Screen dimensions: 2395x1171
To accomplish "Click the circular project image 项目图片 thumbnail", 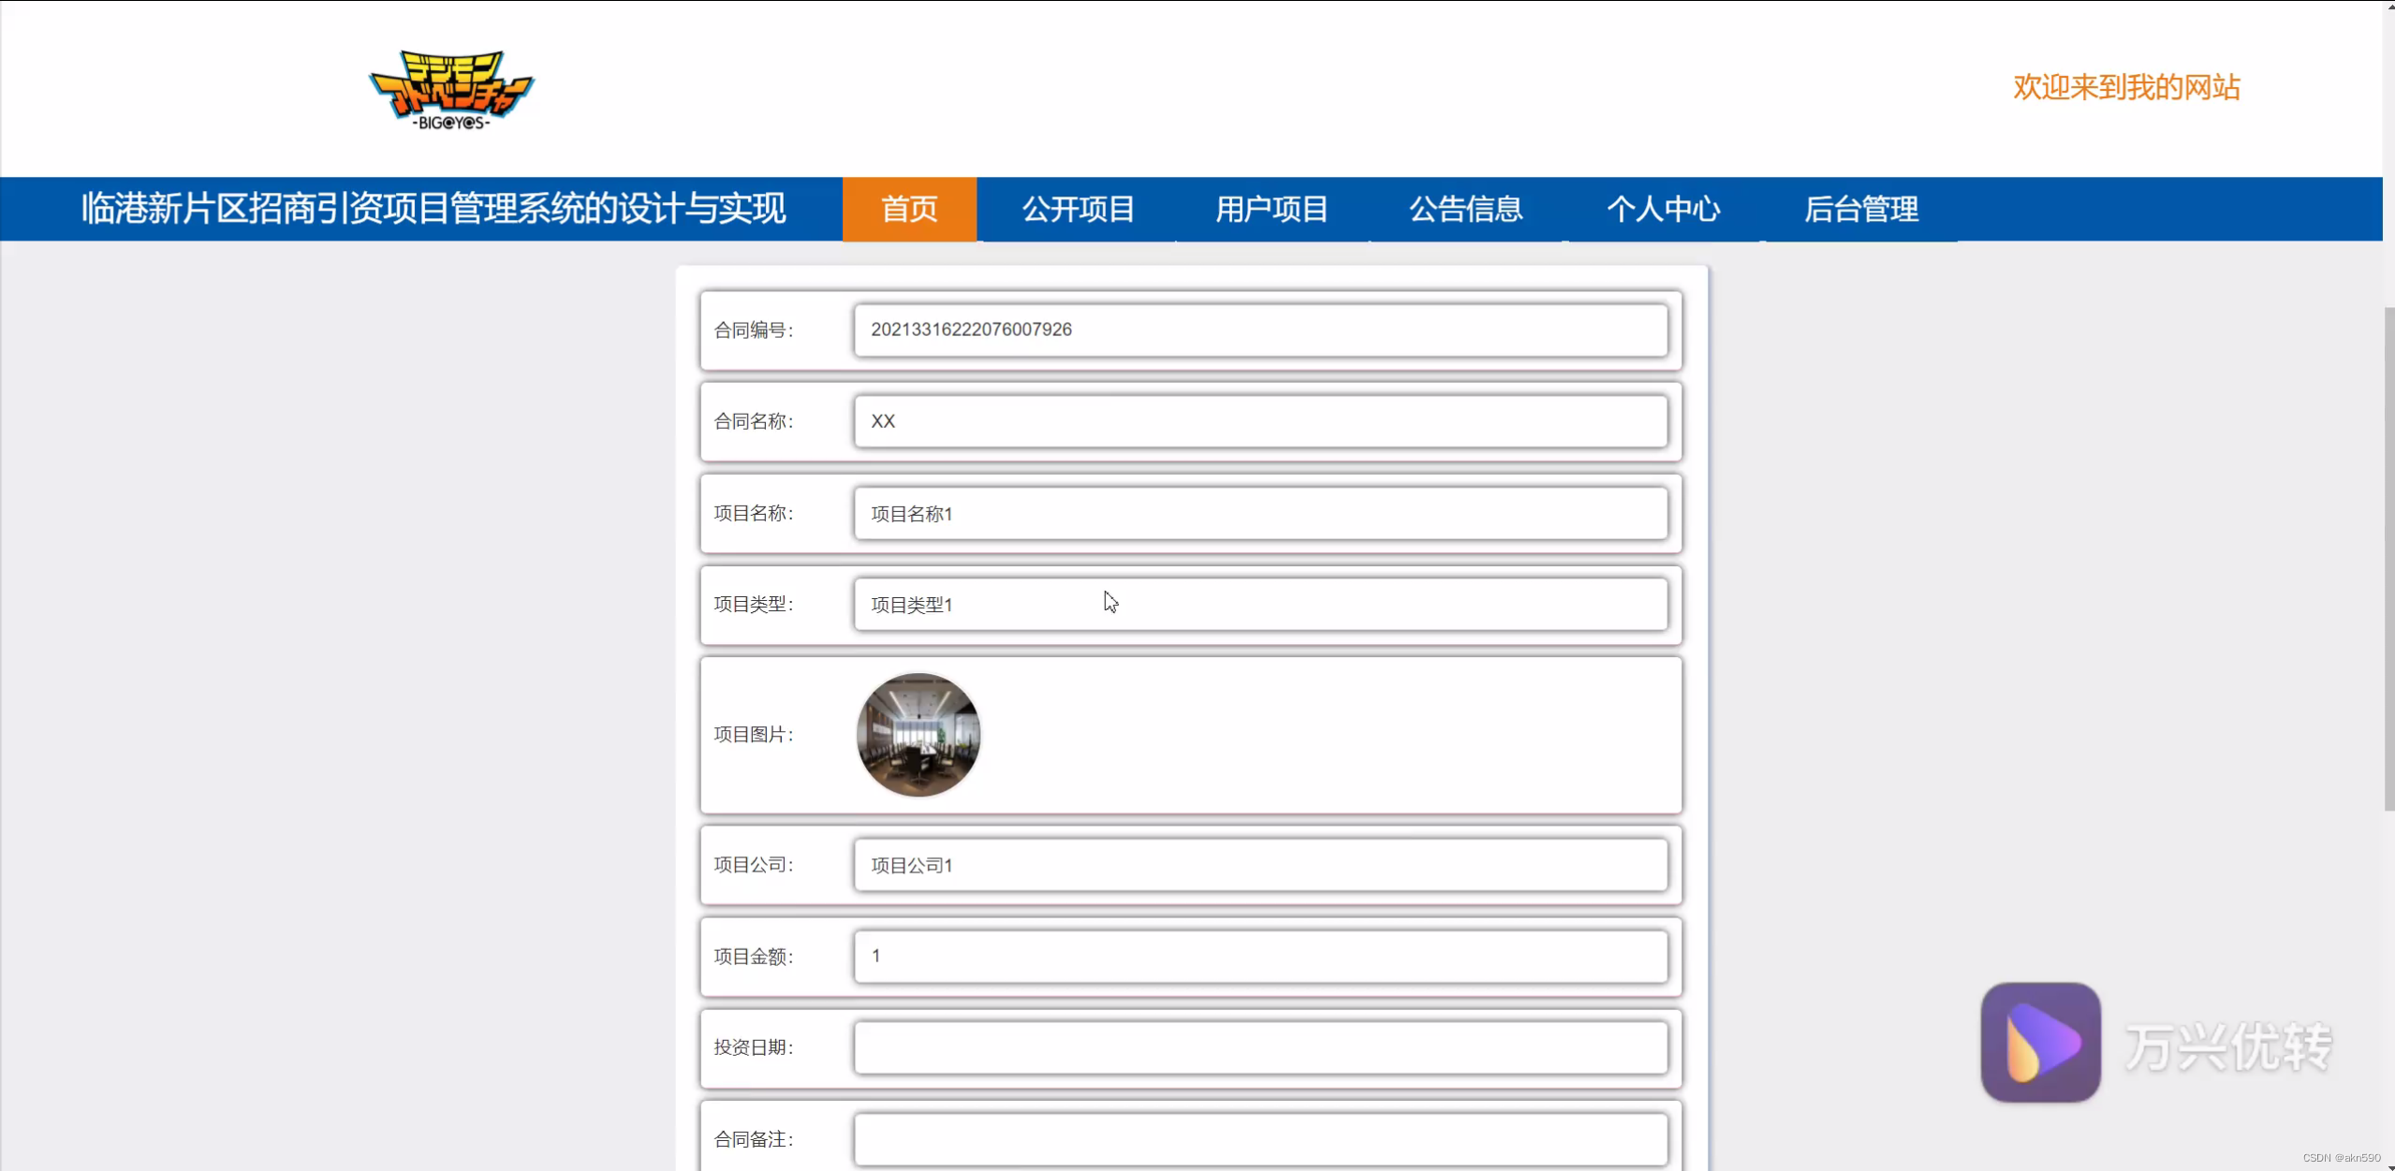I will [918, 736].
